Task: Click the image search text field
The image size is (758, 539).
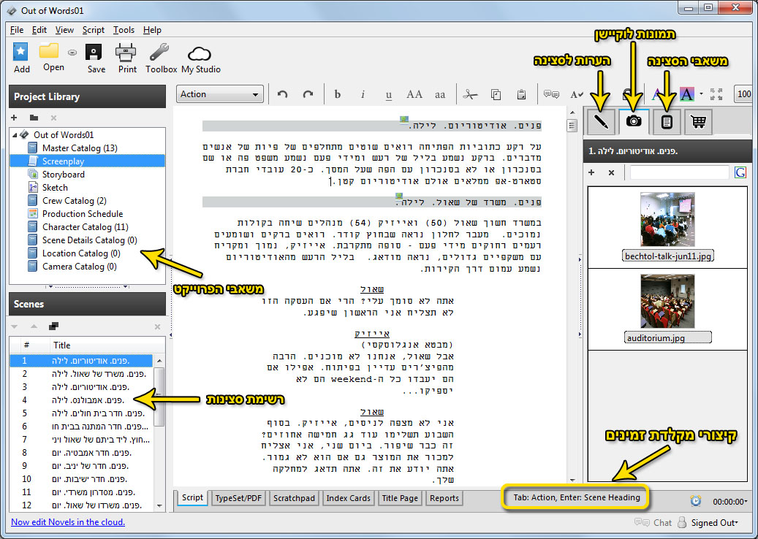Action: (679, 172)
